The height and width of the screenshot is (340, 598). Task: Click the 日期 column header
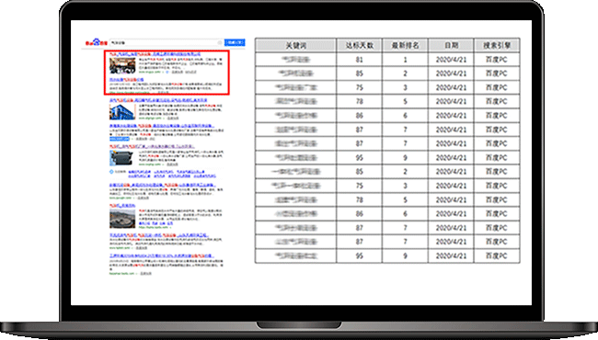[451, 45]
